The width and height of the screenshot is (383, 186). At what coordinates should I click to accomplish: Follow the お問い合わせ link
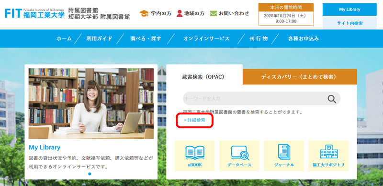[234, 13]
